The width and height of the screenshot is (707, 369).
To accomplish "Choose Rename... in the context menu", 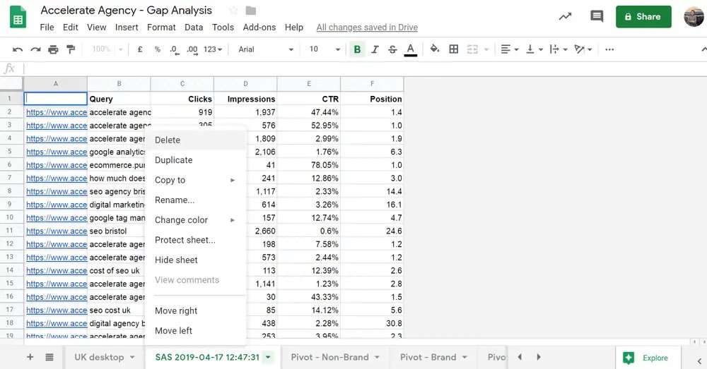I will [x=195, y=200].
